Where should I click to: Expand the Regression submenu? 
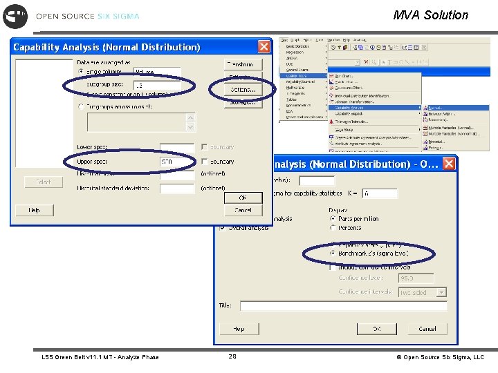tap(304, 52)
